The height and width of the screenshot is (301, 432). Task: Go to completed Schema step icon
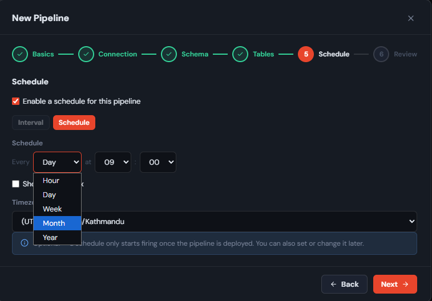click(169, 54)
